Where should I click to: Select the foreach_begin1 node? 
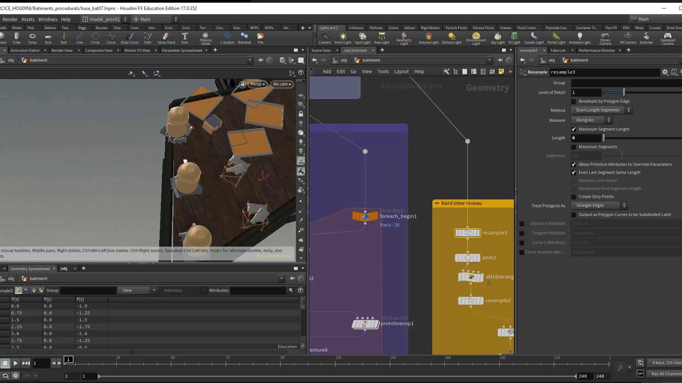click(x=365, y=216)
